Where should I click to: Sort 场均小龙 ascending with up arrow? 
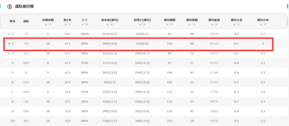click(260, 25)
